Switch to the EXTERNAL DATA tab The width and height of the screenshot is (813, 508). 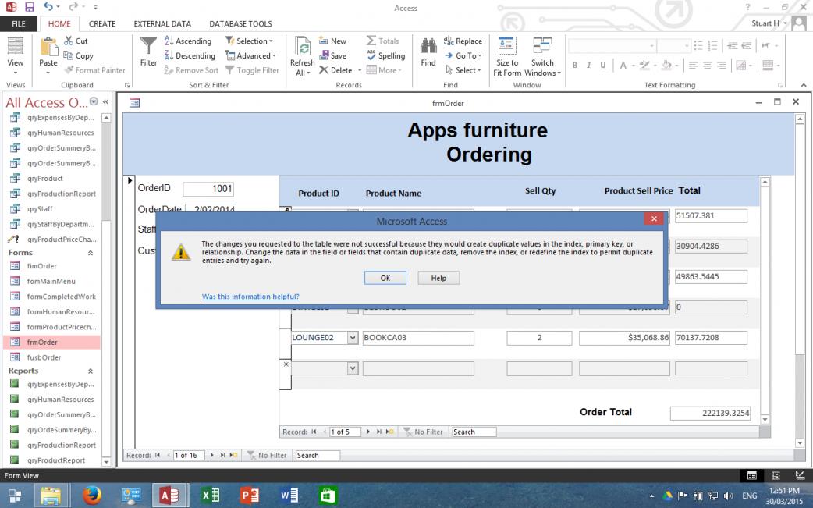pos(162,24)
